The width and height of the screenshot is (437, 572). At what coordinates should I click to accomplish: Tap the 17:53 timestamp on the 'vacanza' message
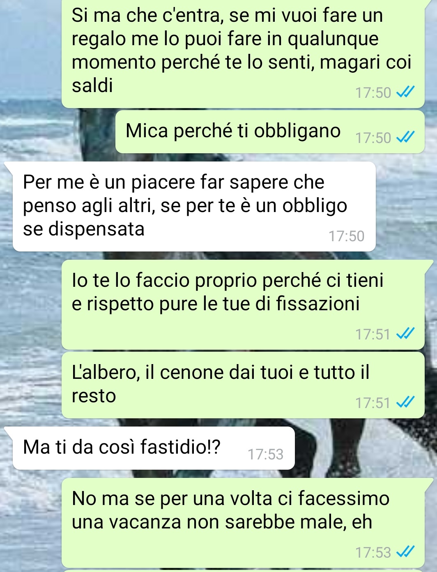pyautogui.click(x=373, y=553)
